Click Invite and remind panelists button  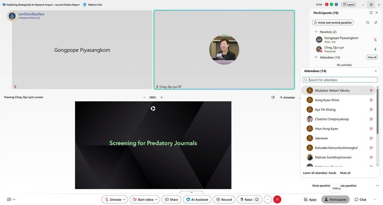pos(333,22)
